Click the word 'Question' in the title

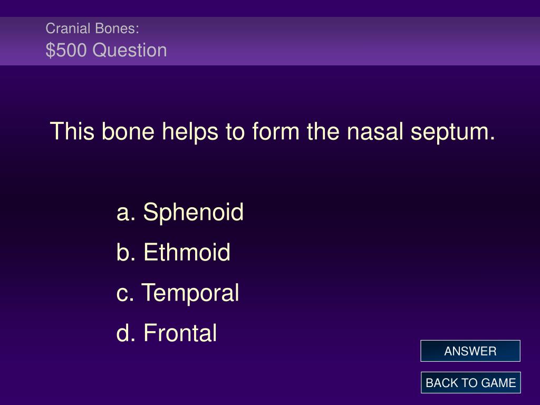coord(130,51)
